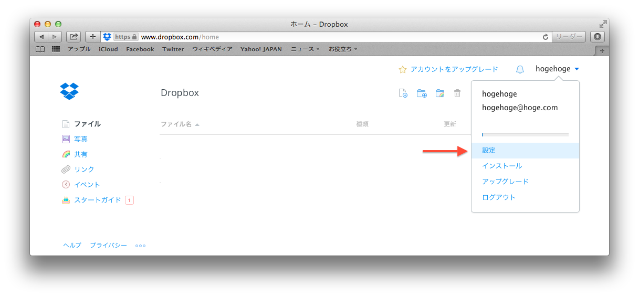The image size is (639, 297).
Task: Go back with Safari back arrow
Action: [41, 37]
